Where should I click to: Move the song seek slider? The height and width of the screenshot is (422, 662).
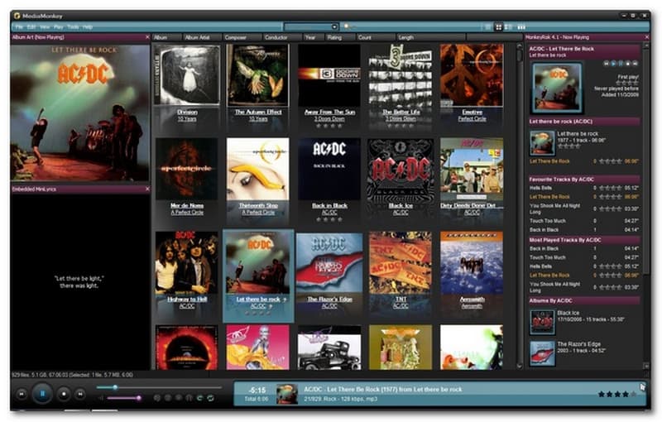(159, 387)
